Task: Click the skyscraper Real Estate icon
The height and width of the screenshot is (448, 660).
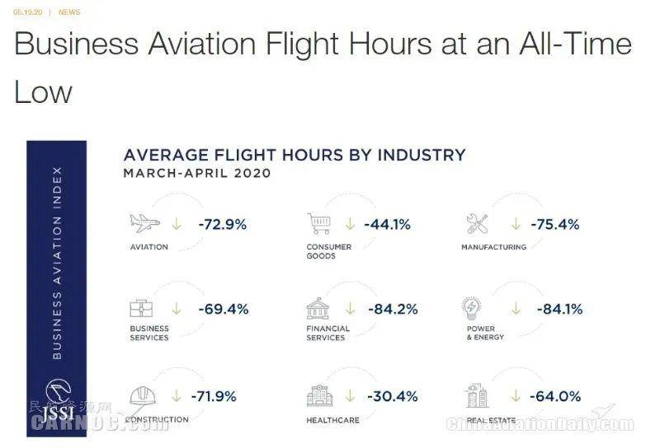Action: pyautogui.click(x=477, y=396)
